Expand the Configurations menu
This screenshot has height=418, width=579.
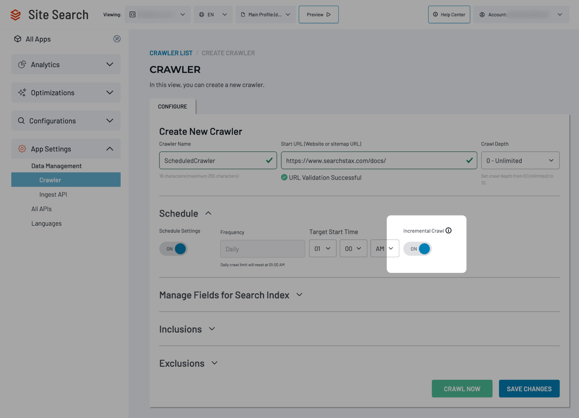click(x=110, y=120)
